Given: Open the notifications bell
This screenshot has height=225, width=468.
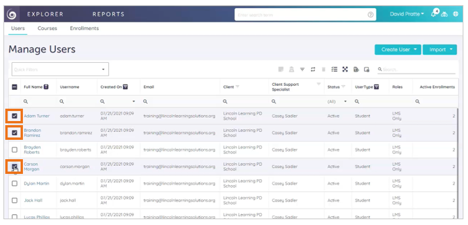Looking at the screenshot, I should 434,14.
